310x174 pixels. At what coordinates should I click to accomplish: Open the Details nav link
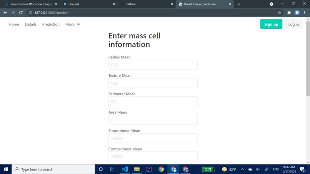coord(31,24)
